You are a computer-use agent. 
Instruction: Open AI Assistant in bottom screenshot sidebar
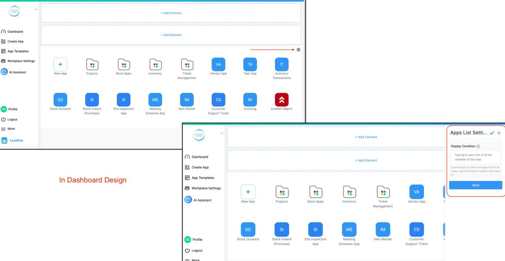point(198,200)
